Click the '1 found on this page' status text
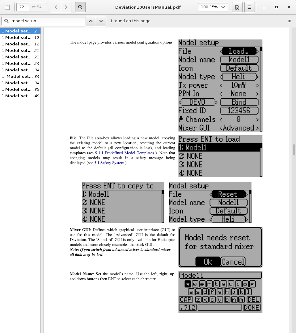The image size is (296, 333). tap(130, 21)
